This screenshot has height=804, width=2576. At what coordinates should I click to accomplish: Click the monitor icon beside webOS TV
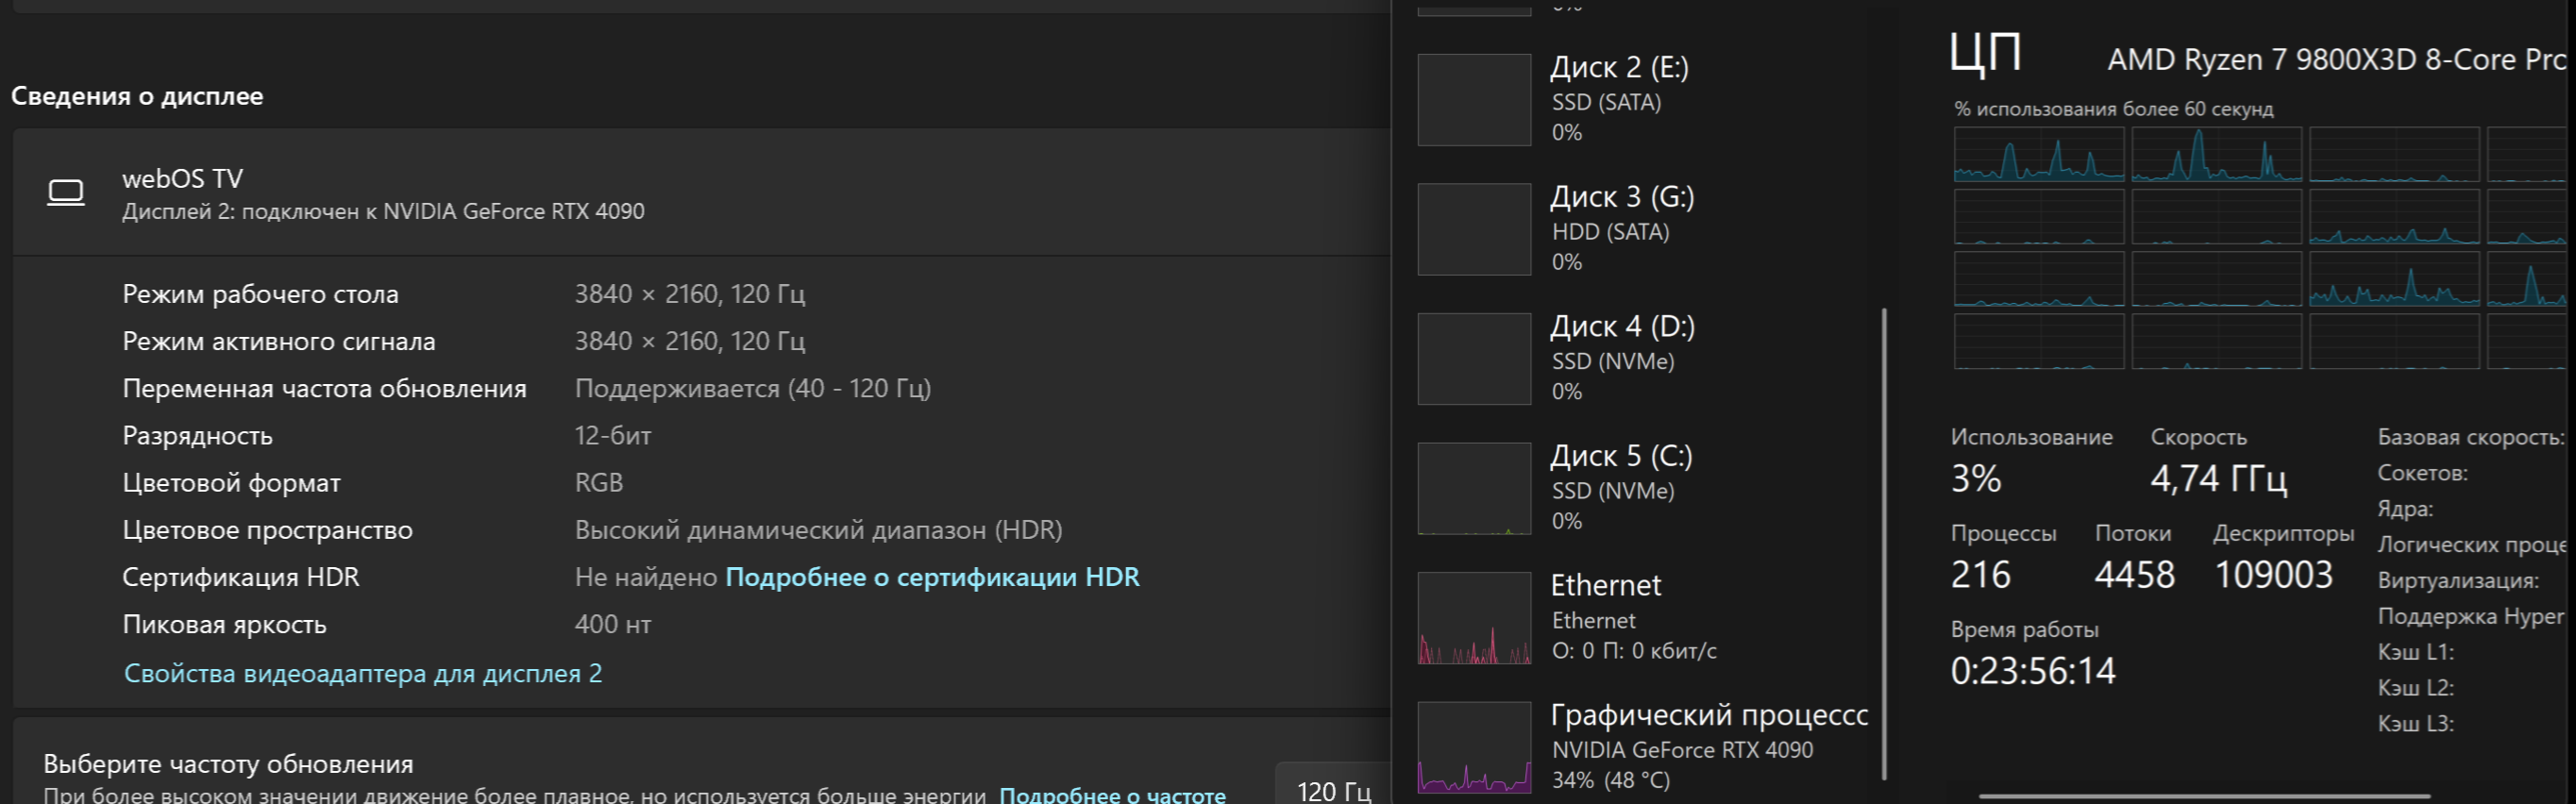pos(66,192)
